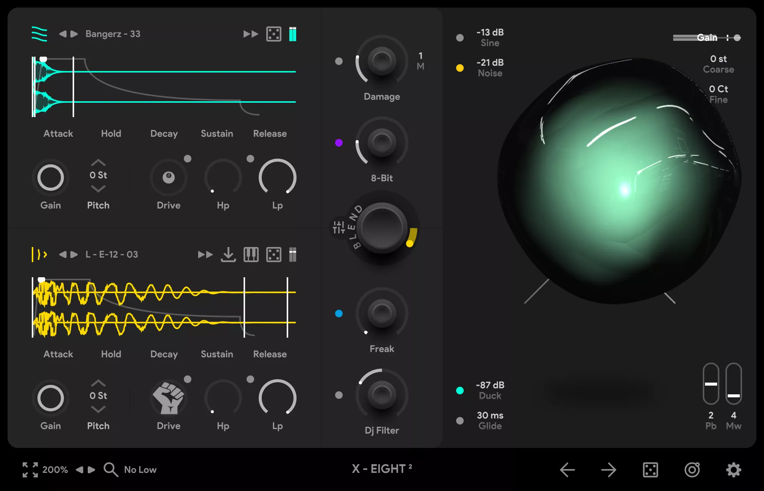764x491 pixels.
Task: Click the 200% zoom level control
Action: (x=55, y=469)
